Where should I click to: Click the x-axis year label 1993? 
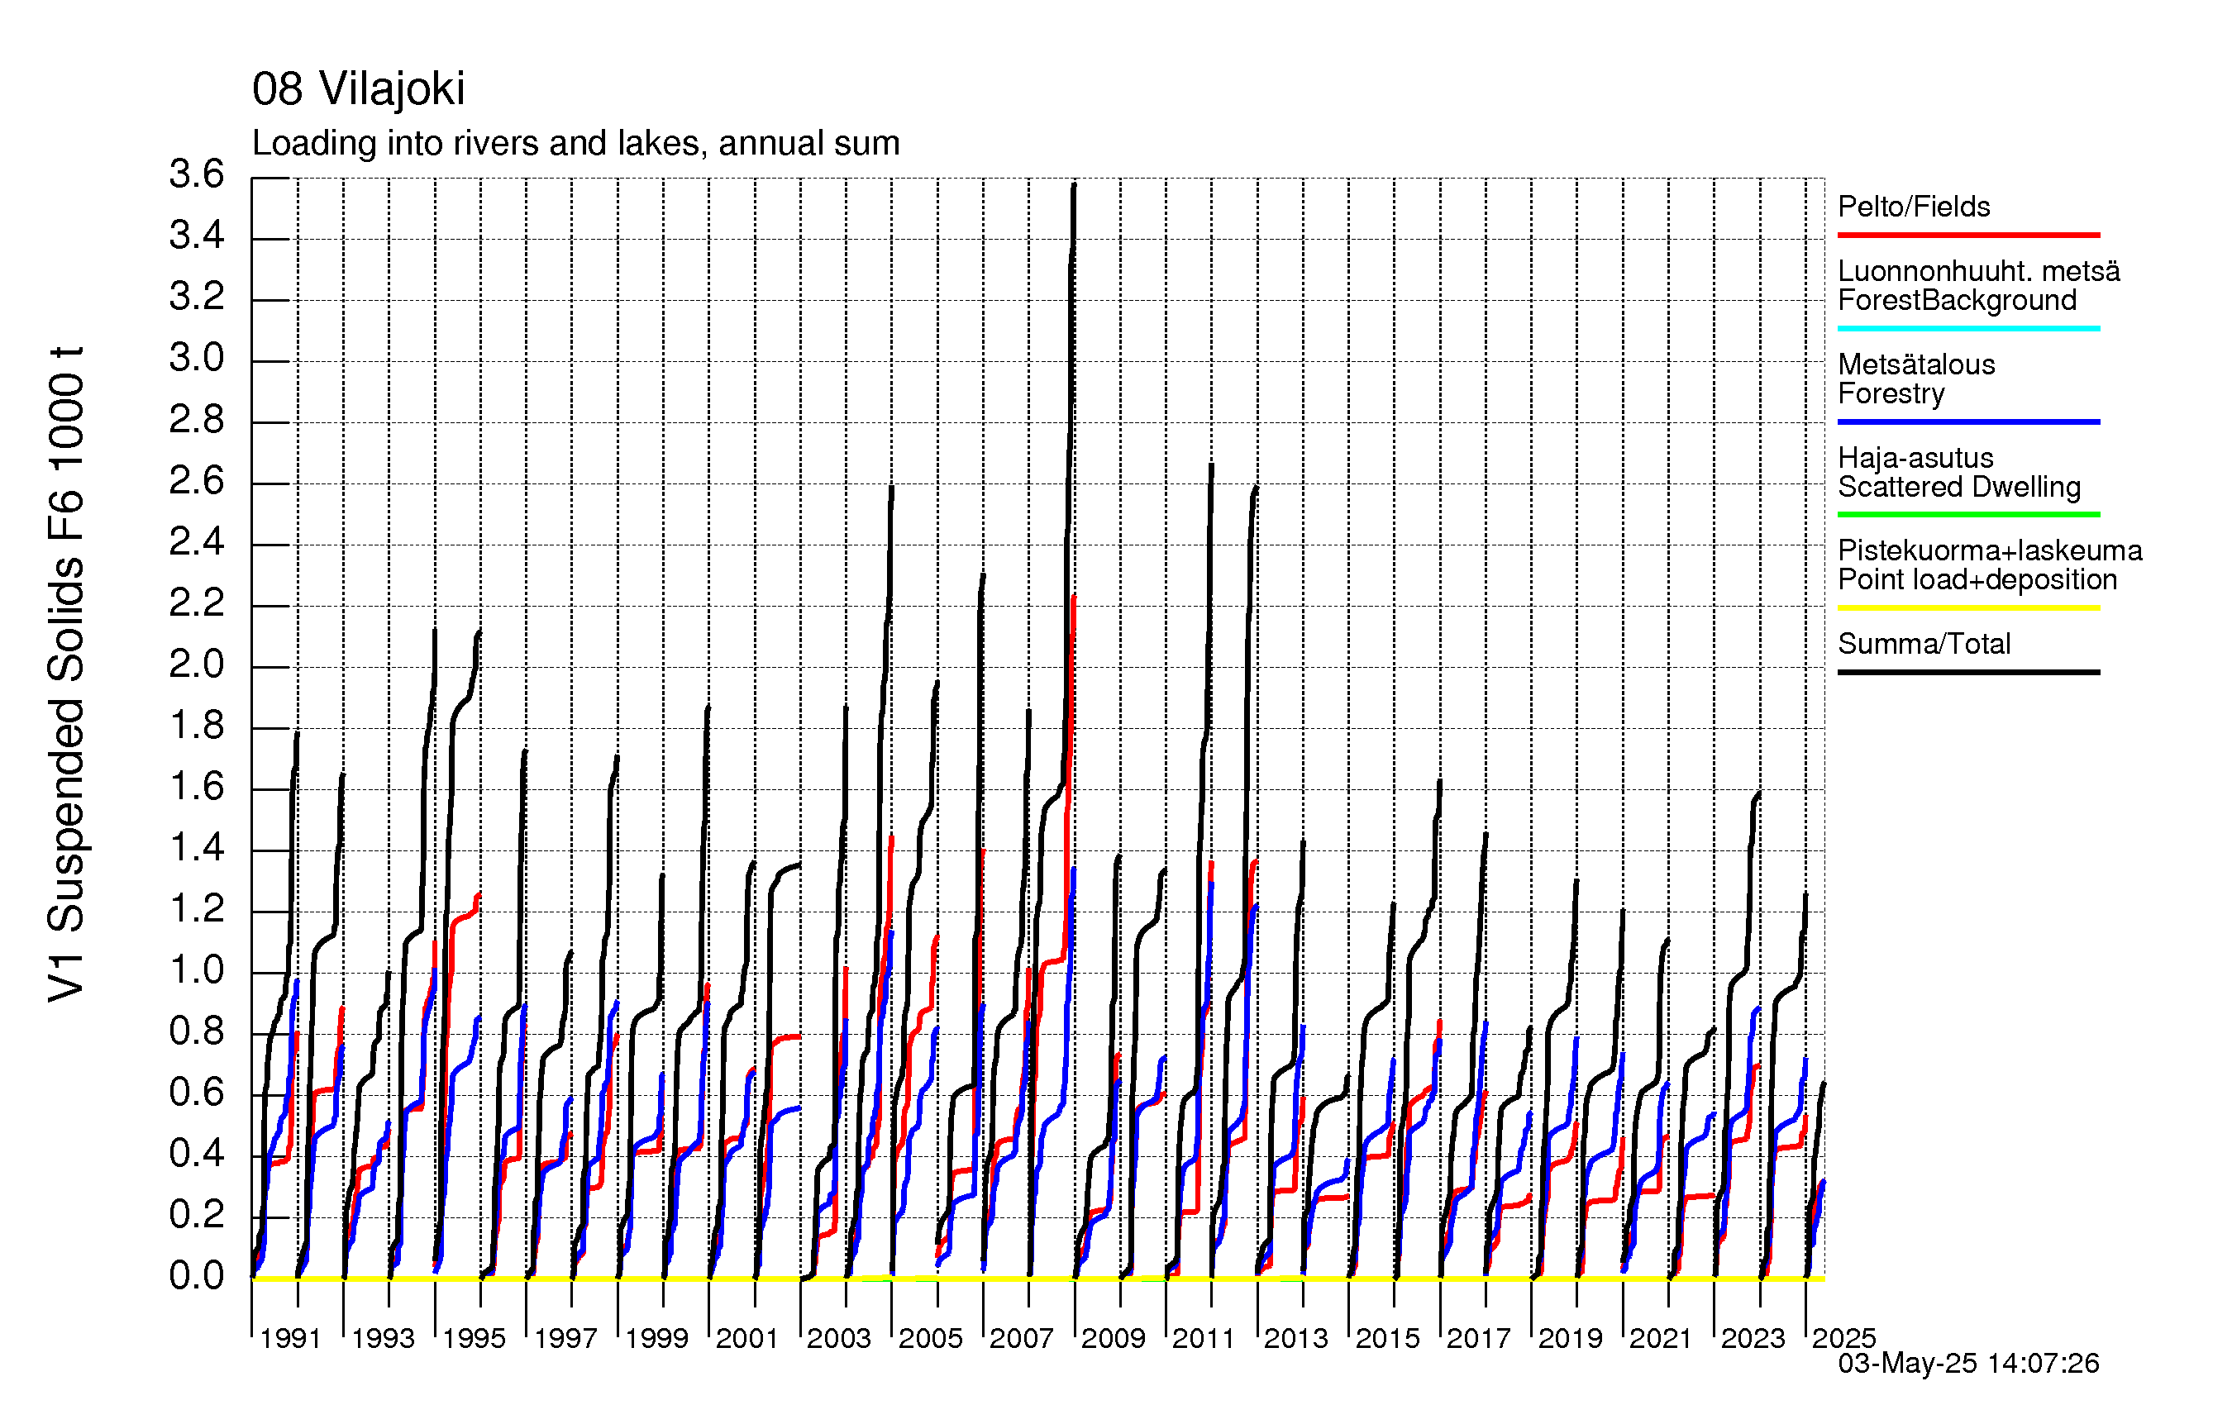(x=383, y=1338)
